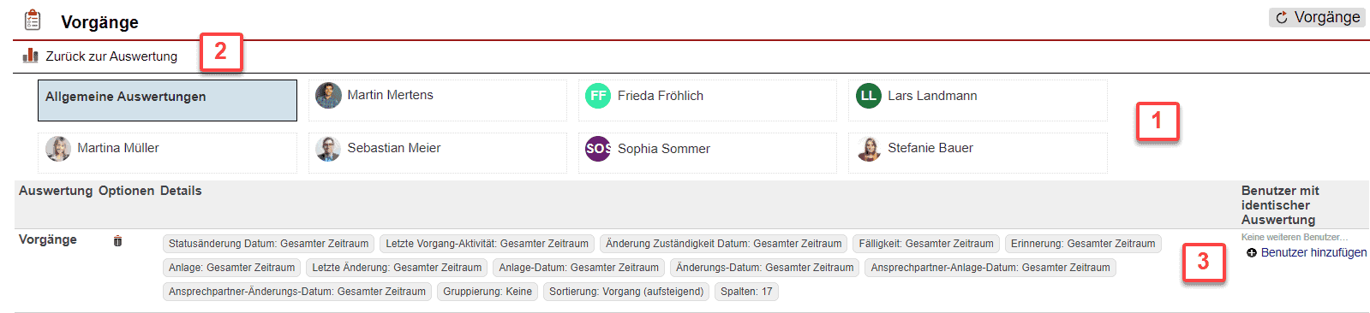Click Statusänderung Datum: Gesamter Zeitraum chip

[x=268, y=244]
